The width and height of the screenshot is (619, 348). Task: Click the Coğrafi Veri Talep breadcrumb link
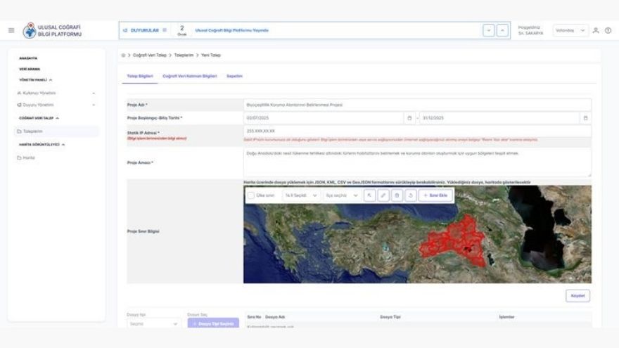pyautogui.click(x=150, y=56)
